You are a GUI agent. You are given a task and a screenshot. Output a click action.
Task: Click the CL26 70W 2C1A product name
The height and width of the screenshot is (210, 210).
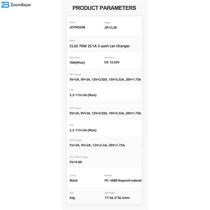click(x=99, y=46)
